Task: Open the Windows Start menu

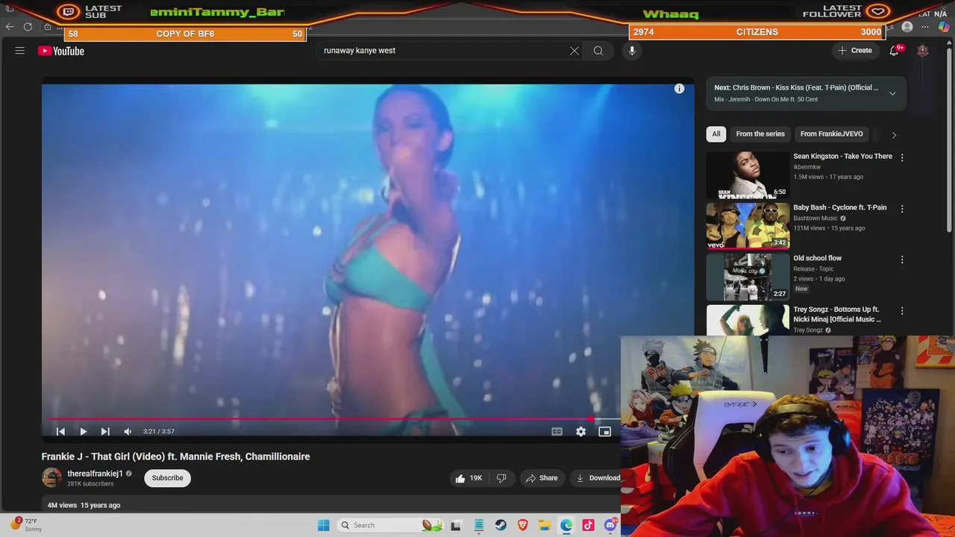Action: [323, 525]
